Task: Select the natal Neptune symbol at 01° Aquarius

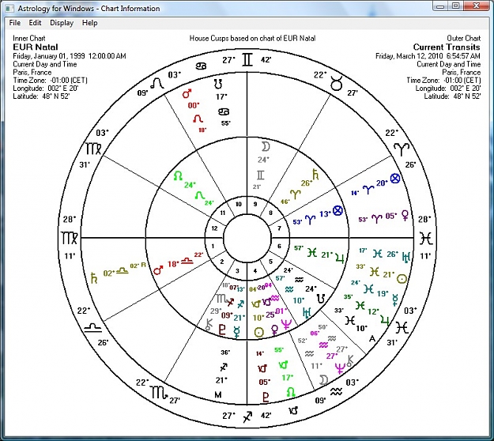Action: (286, 325)
